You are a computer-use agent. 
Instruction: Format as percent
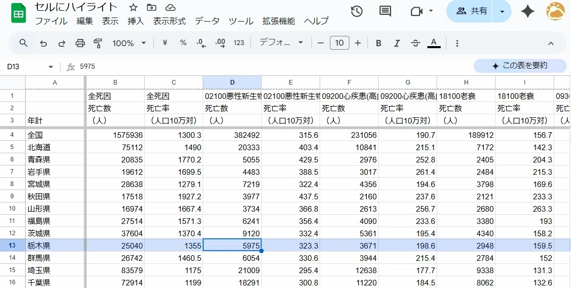[183, 43]
